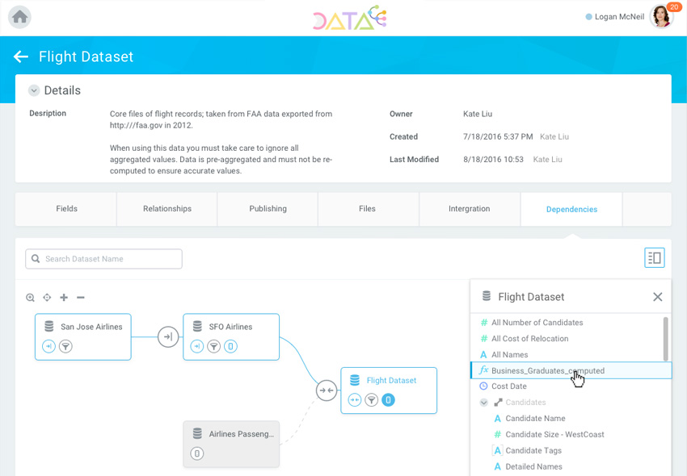This screenshot has width=687, height=476.
Task: Click the zoom magnifier icon above the graph
Action: [x=31, y=298]
